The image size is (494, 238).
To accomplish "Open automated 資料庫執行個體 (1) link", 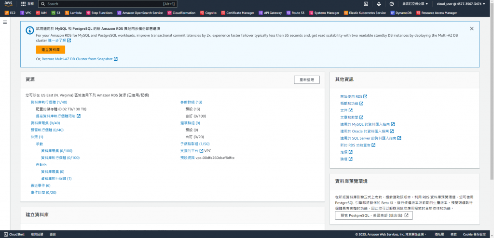I will pyautogui.click(x=56, y=178).
